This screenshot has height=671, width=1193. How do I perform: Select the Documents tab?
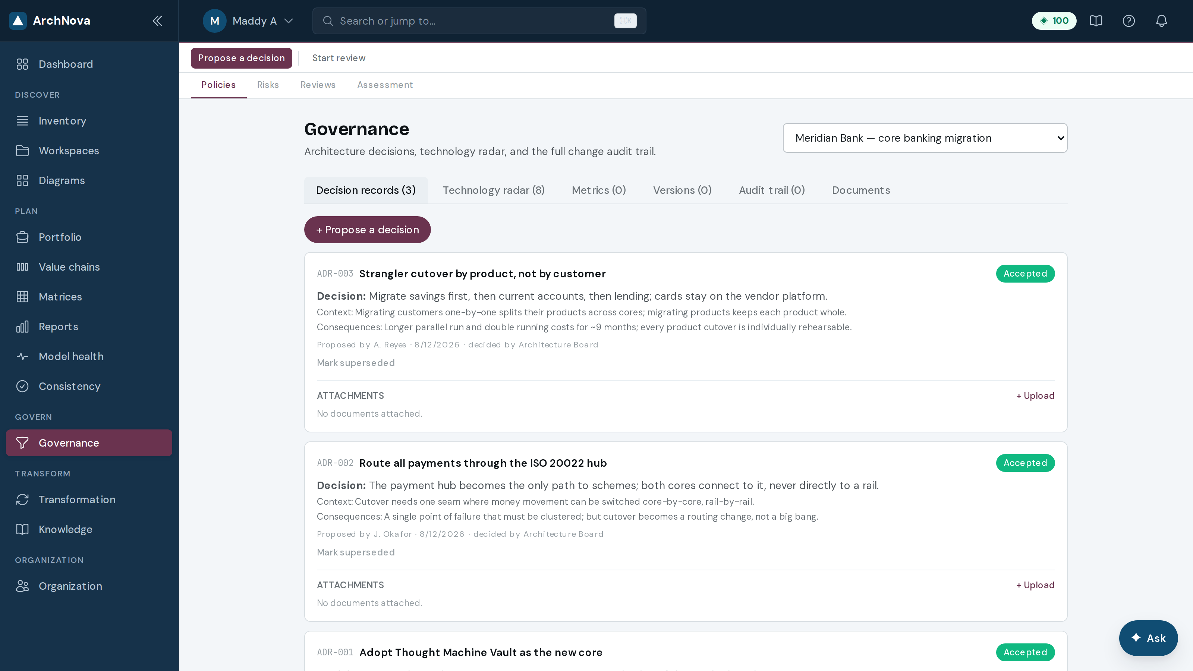tap(861, 190)
